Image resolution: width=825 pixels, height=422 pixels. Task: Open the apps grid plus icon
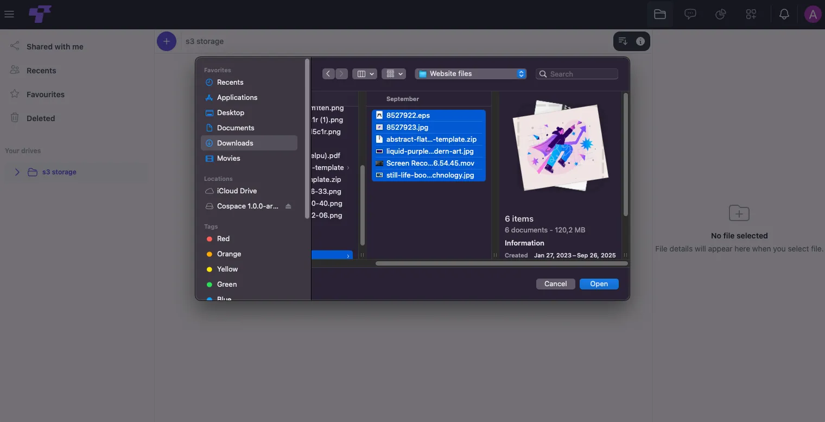click(751, 15)
